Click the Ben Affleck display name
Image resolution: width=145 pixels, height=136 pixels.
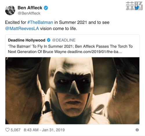(x=30, y=8)
